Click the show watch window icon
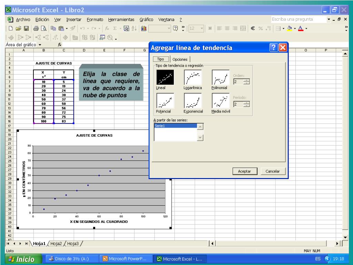The height and width of the screenshot is (265, 353). [102, 38]
